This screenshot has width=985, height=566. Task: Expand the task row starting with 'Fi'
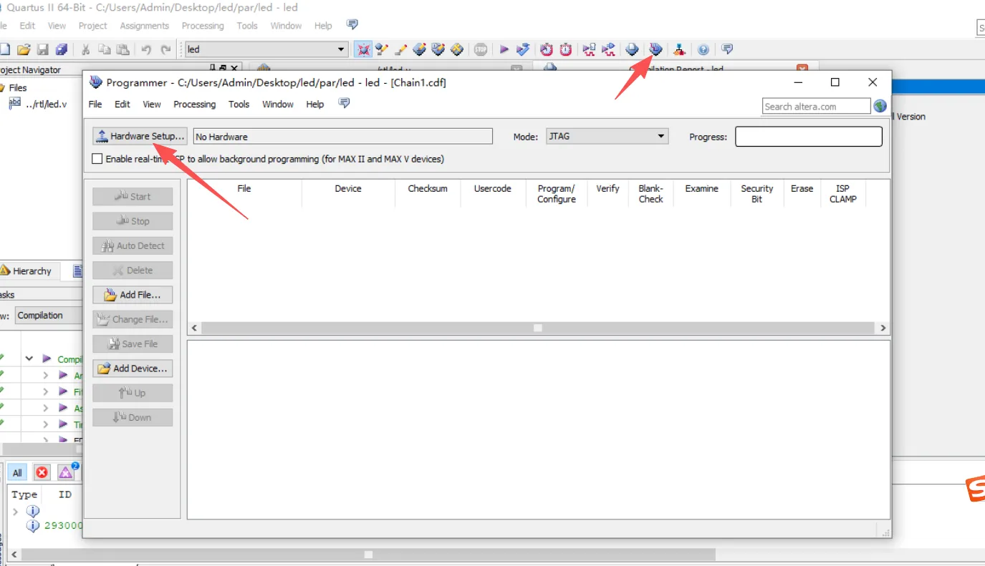[45, 392]
